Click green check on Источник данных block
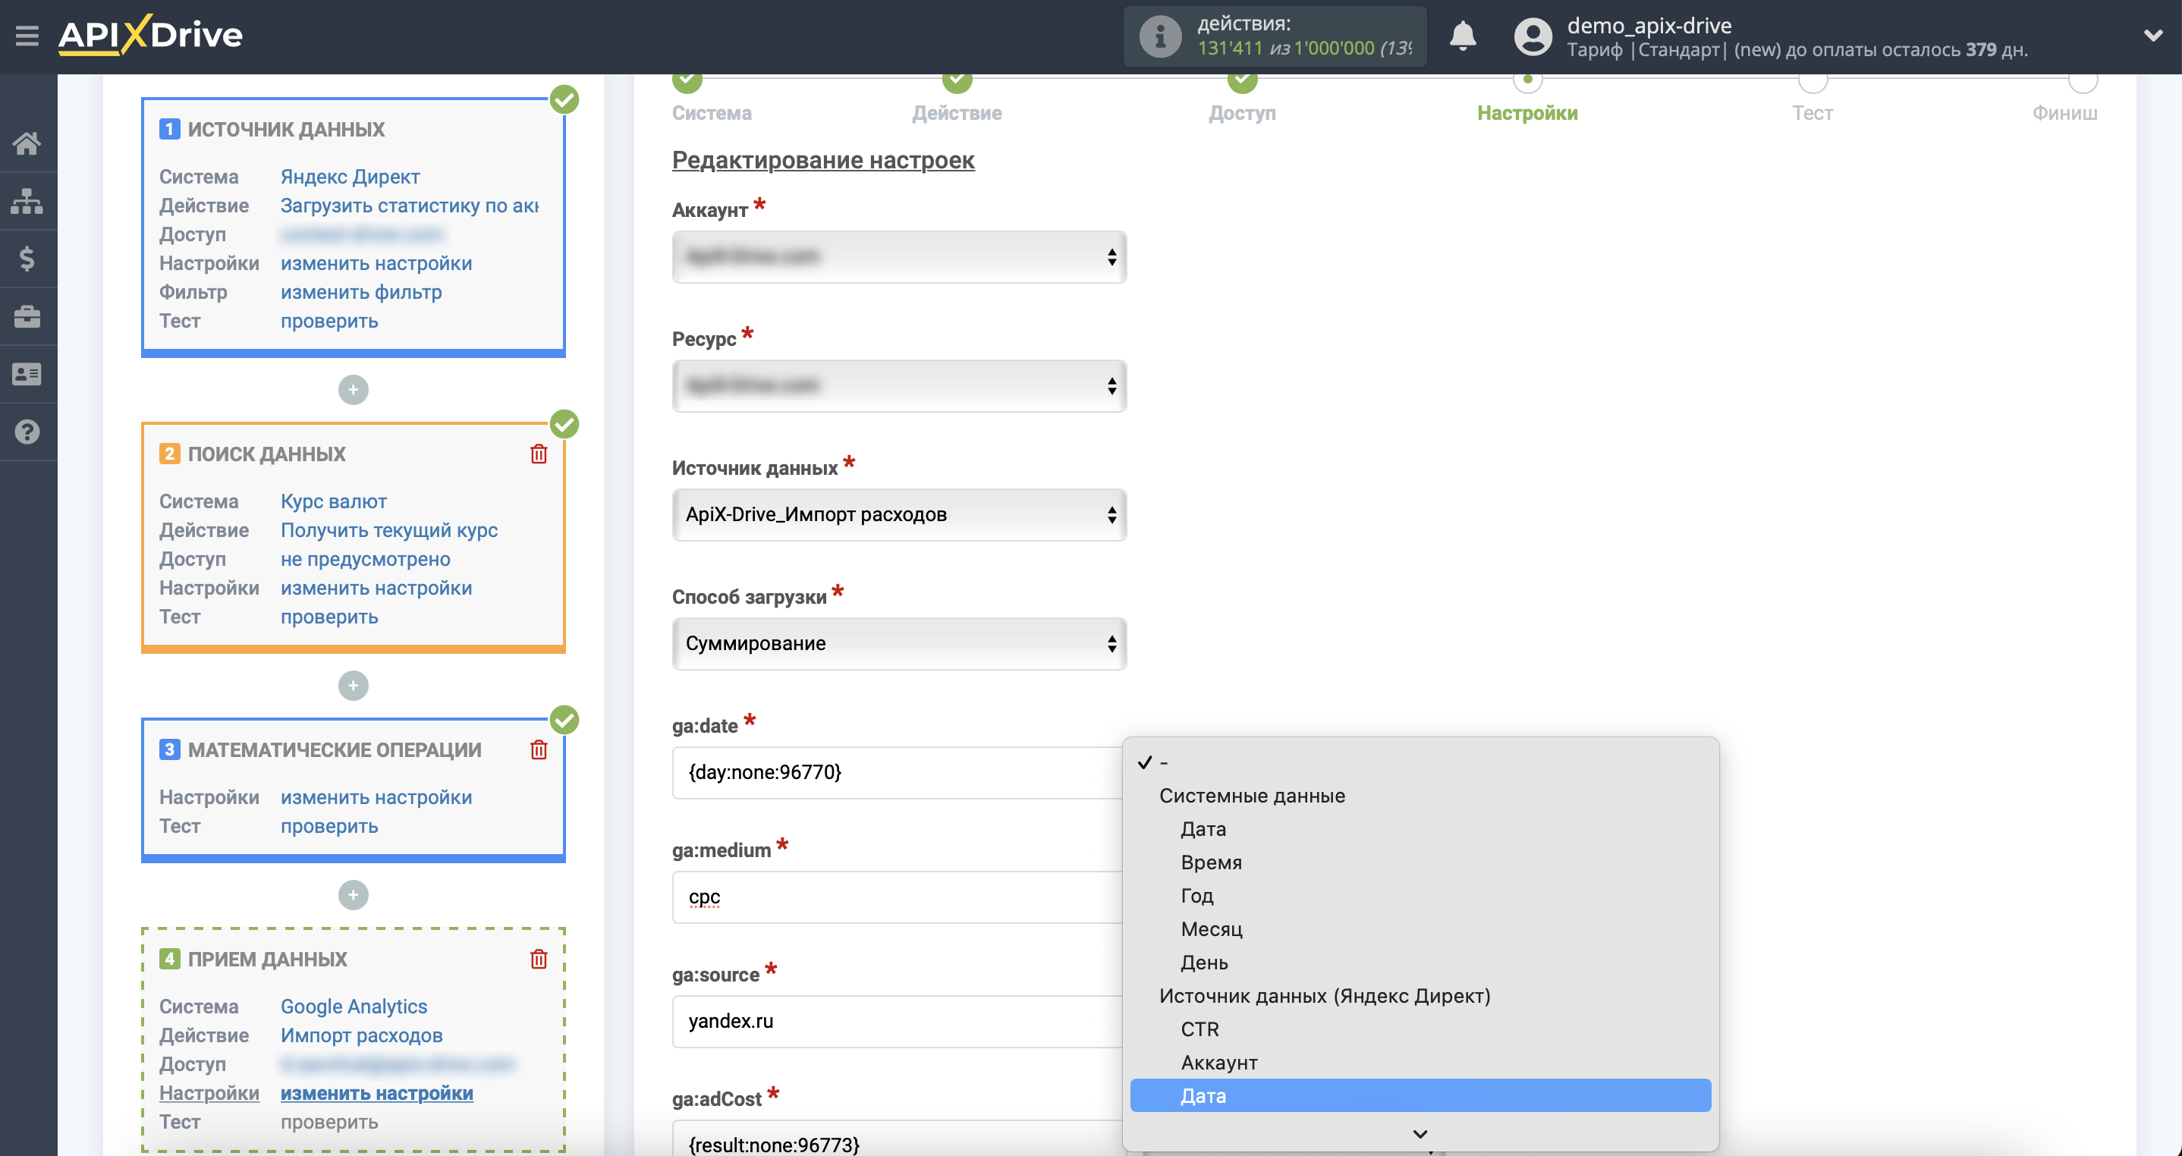Image resolution: width=2182 pixels, height=1156 pixels. pyautogui.click(x=564, y=100)
